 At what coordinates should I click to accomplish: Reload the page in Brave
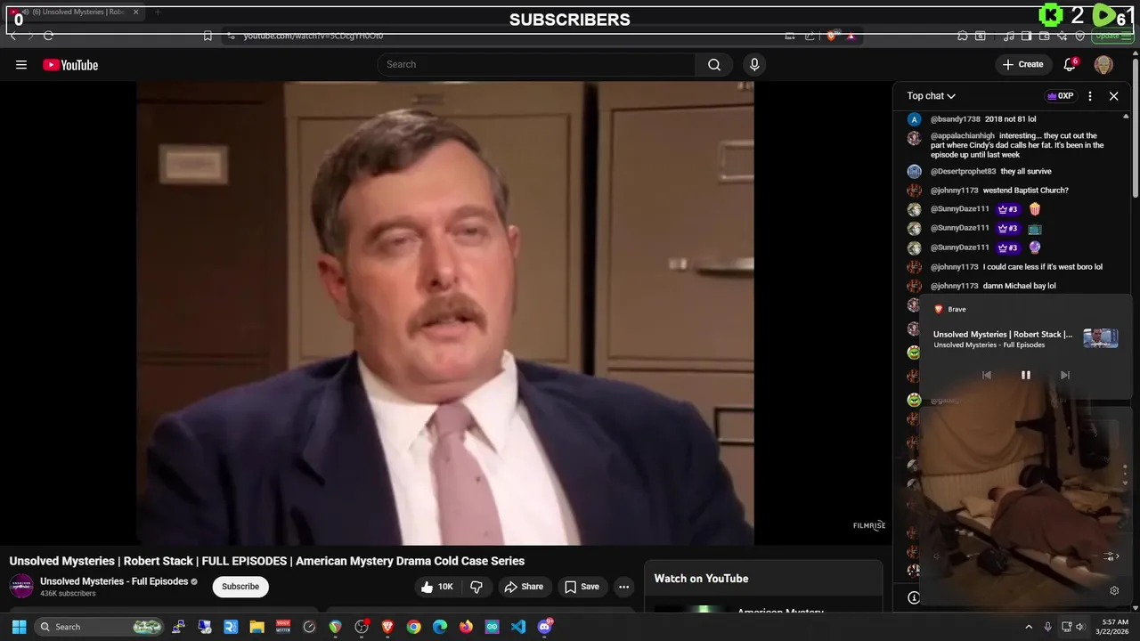tap(48, 36)
